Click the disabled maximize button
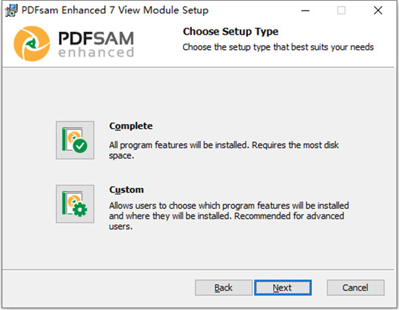The width and height of the screenshot is (399, 310). [341, 11]
